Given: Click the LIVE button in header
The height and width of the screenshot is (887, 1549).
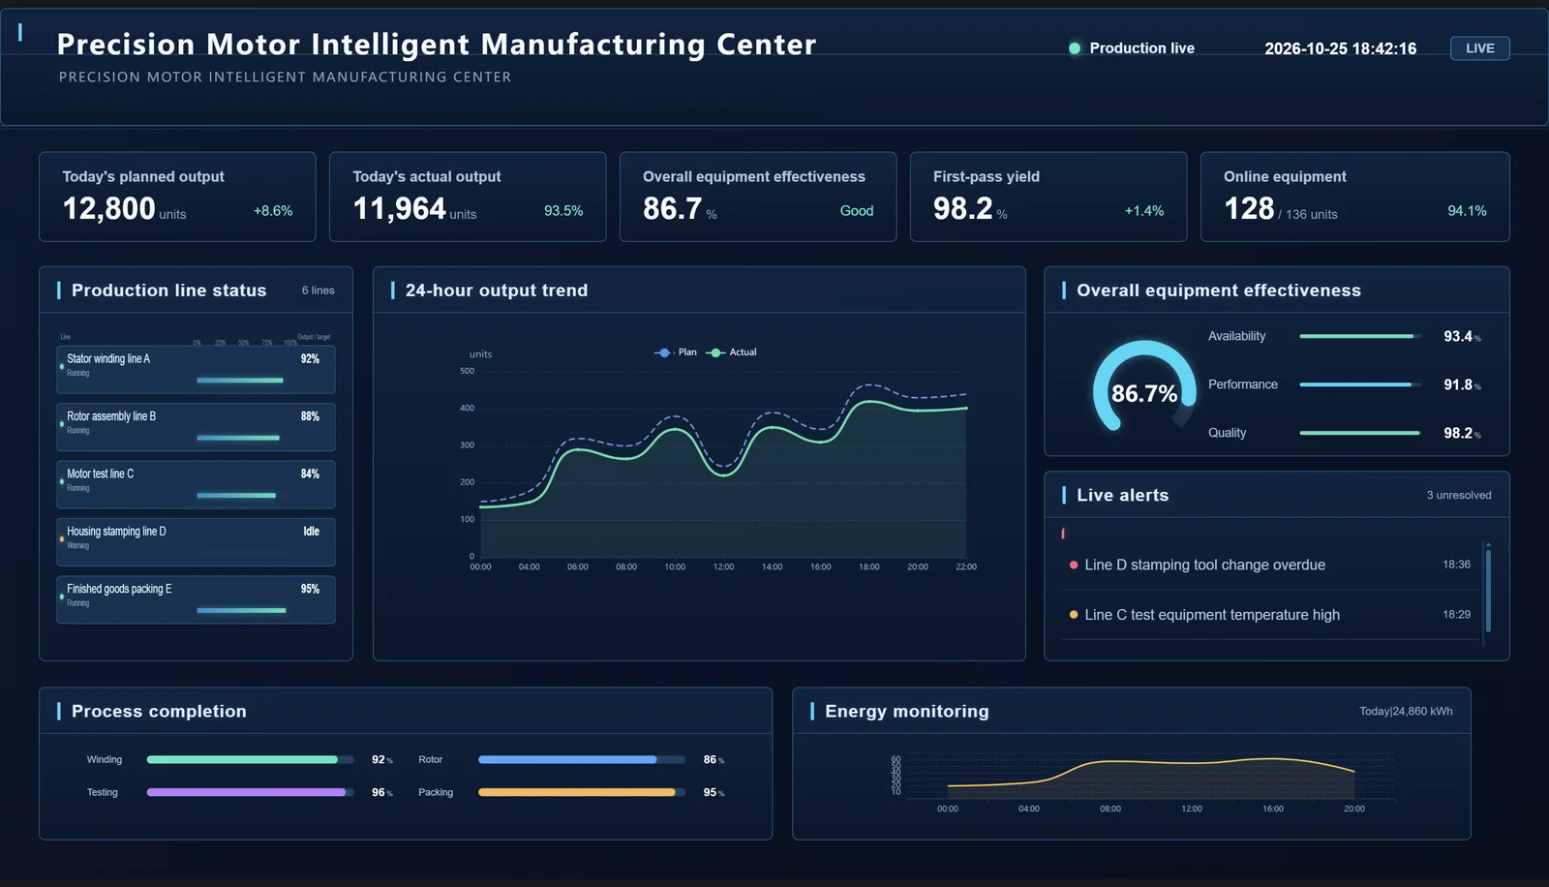Looking at the screenshot, I should click(1479, 48).
